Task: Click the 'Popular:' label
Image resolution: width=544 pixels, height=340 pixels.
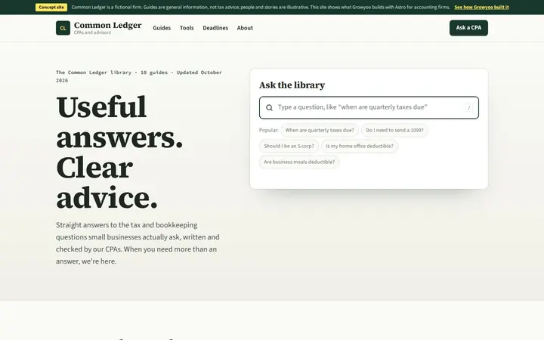Action: [268, 130]
